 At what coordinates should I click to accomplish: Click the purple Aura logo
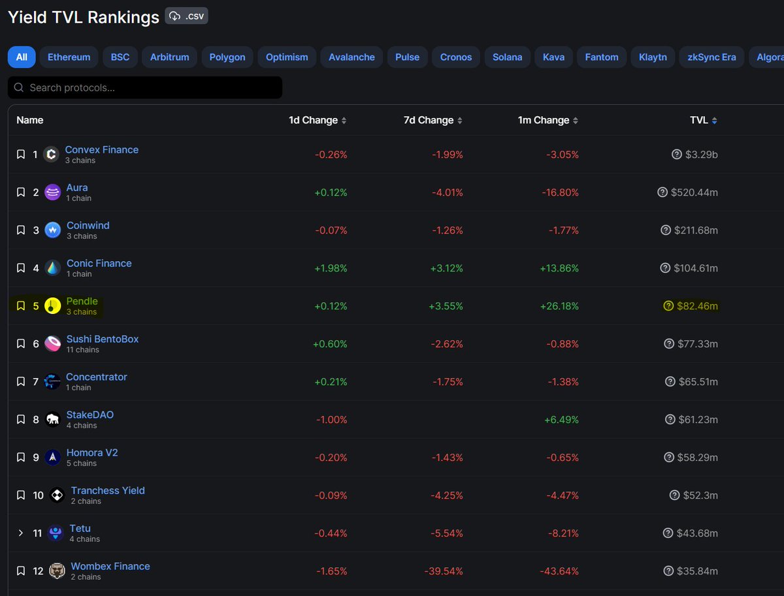(53, 193)
